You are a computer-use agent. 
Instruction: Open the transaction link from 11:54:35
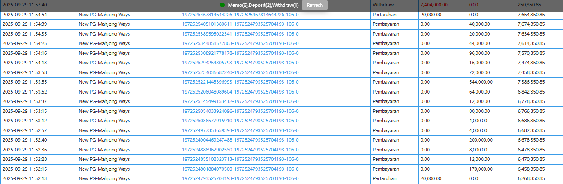(x=240, y=34)
